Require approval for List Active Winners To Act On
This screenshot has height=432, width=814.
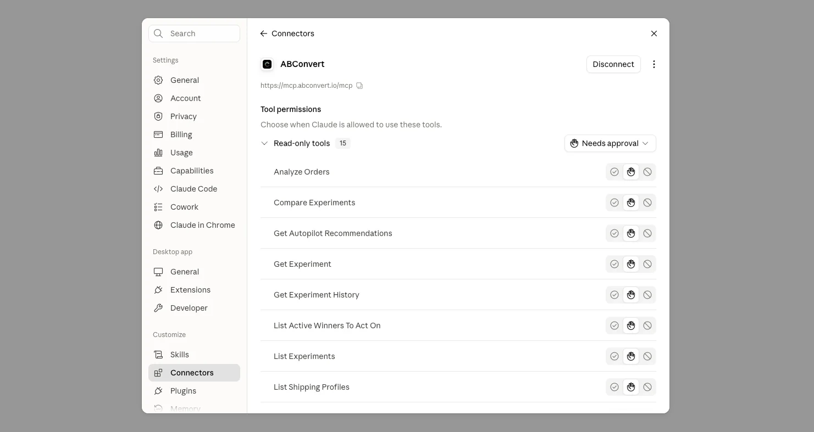(x=631, y=326)
